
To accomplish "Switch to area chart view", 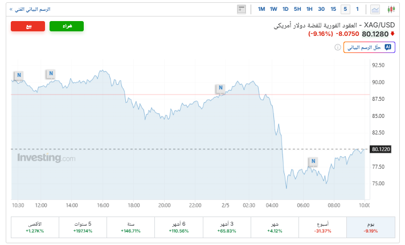I will 375,9.
